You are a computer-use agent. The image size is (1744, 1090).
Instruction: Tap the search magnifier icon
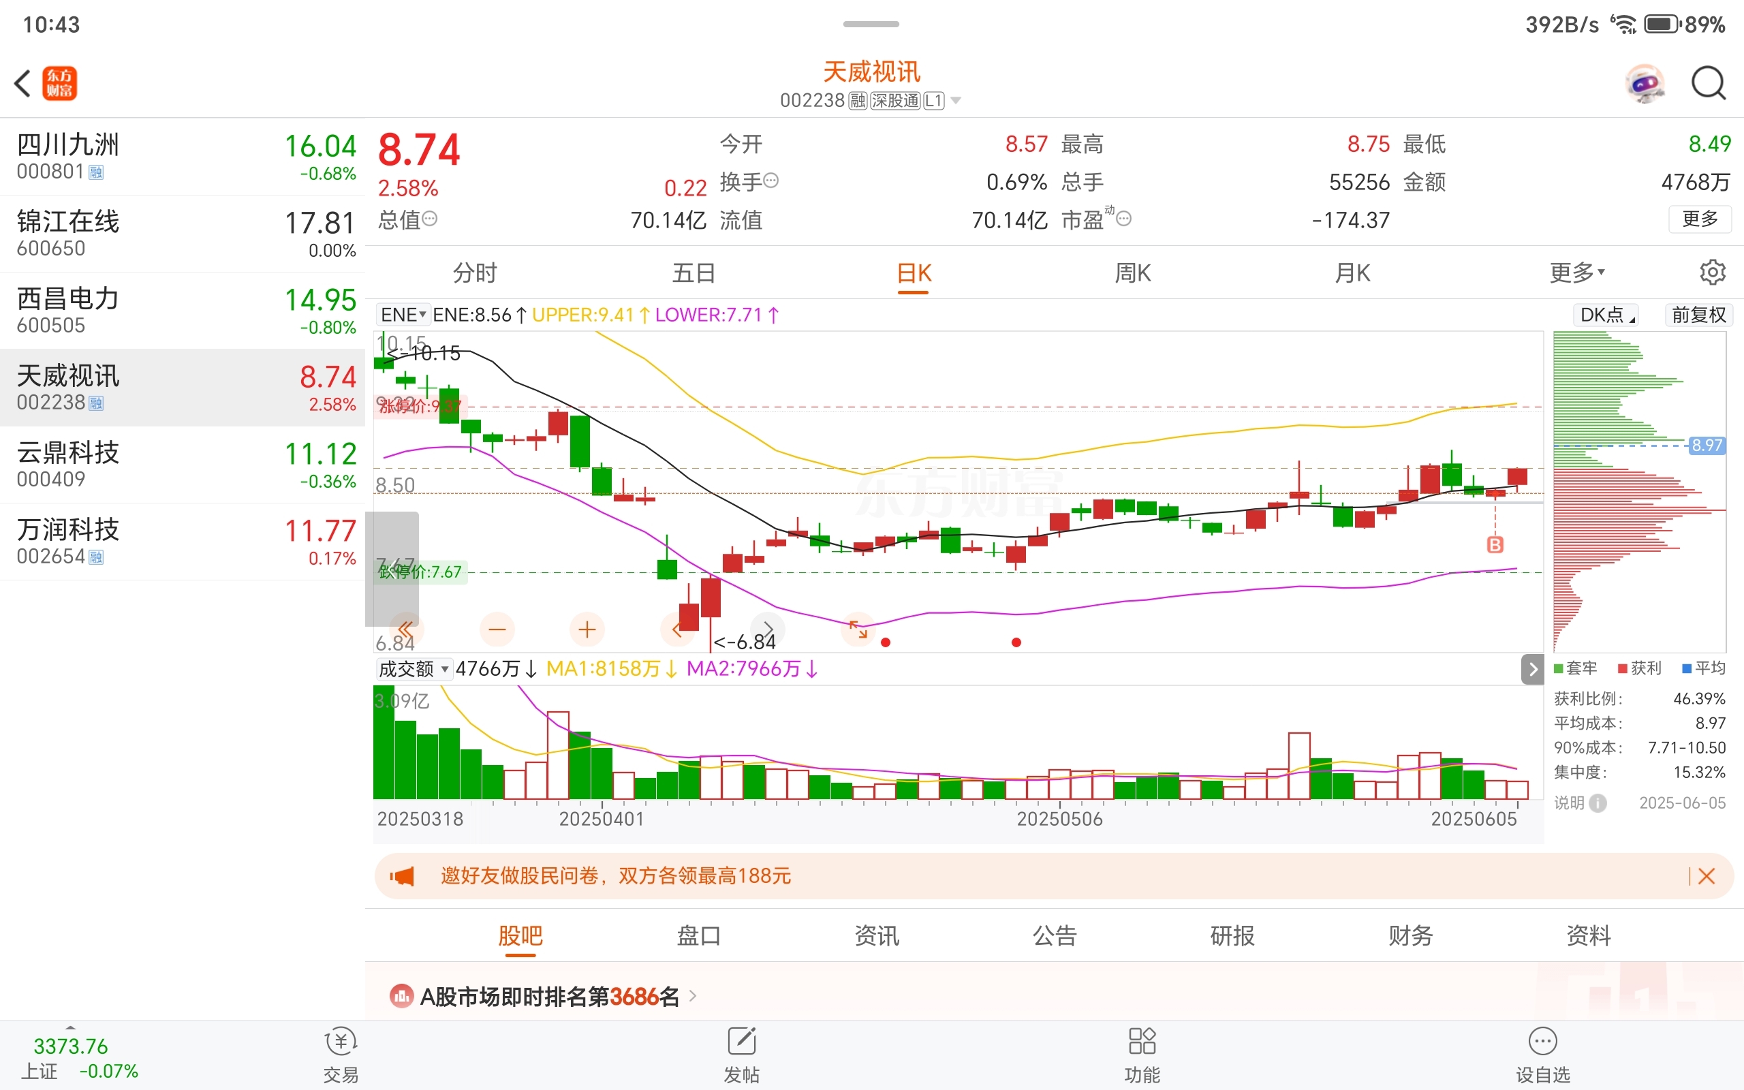click(x=1709, y=84)
